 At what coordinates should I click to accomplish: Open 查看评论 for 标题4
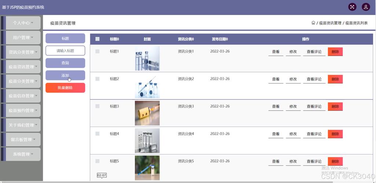click(314, 134)
